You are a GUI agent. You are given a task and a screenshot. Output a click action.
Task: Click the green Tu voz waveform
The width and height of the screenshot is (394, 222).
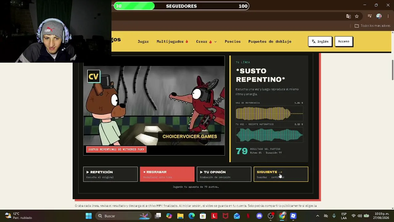269,135
